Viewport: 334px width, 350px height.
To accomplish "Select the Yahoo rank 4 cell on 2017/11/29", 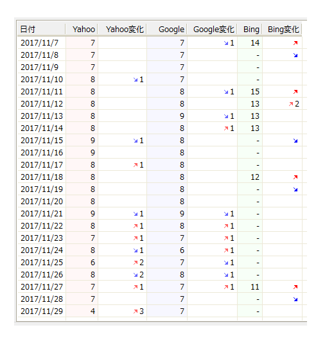I will 82,311.
